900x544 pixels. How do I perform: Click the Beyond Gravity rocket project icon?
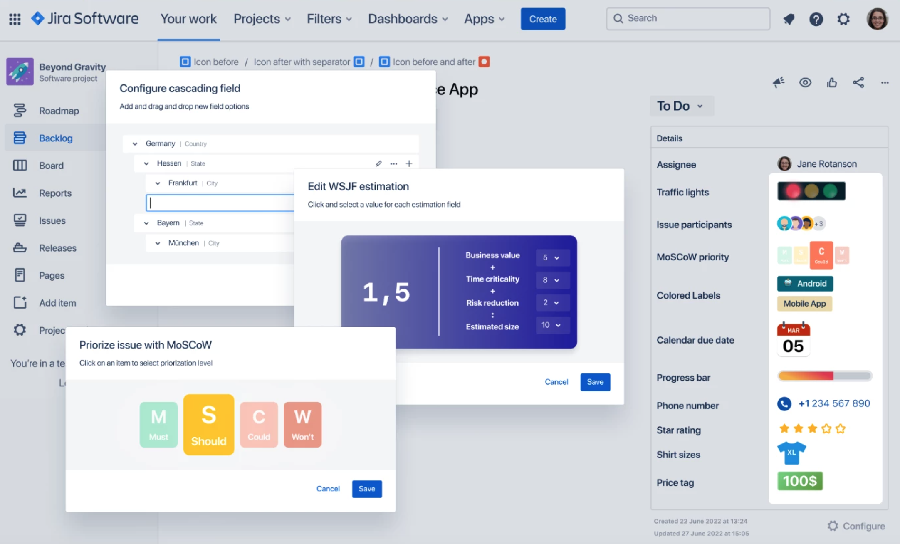(x=20, y=72)
